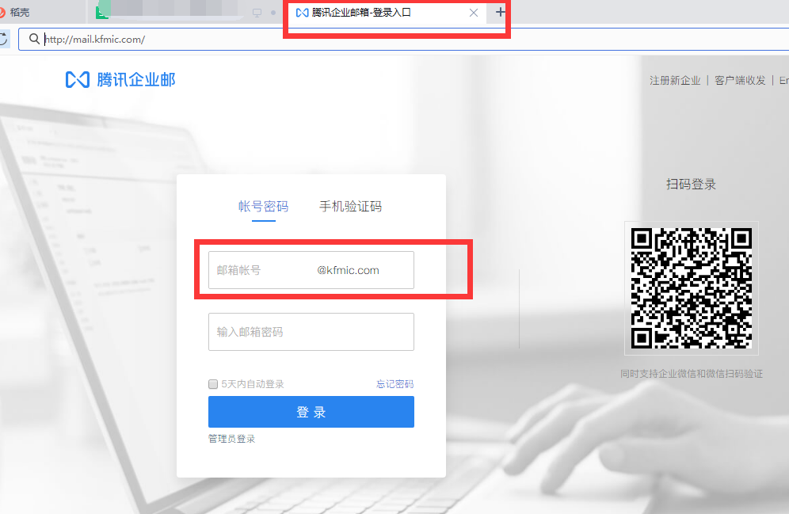This screenshot has width=789, height=514.
Task: Click the blue 登录 button
Action: pyautogui.click(x=311, y=412)
